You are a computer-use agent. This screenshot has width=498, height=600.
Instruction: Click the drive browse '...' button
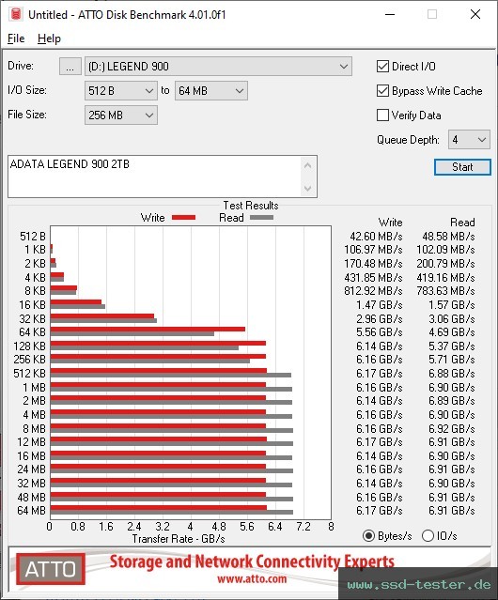pos(70,67)
